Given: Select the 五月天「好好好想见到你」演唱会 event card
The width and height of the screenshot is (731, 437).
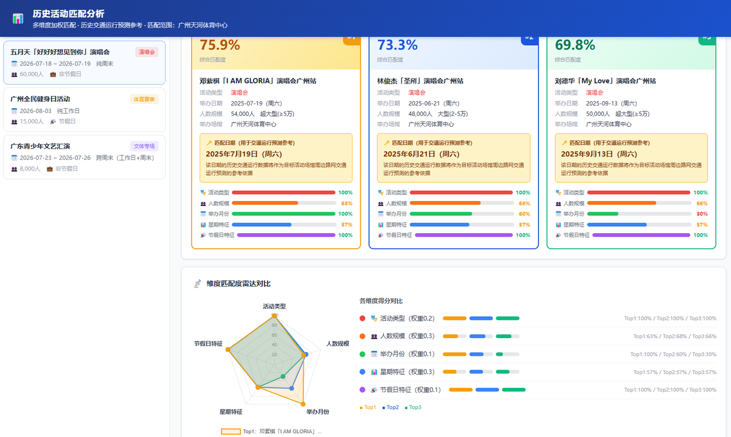Looking at the screenshot, I should coord(85,63).
